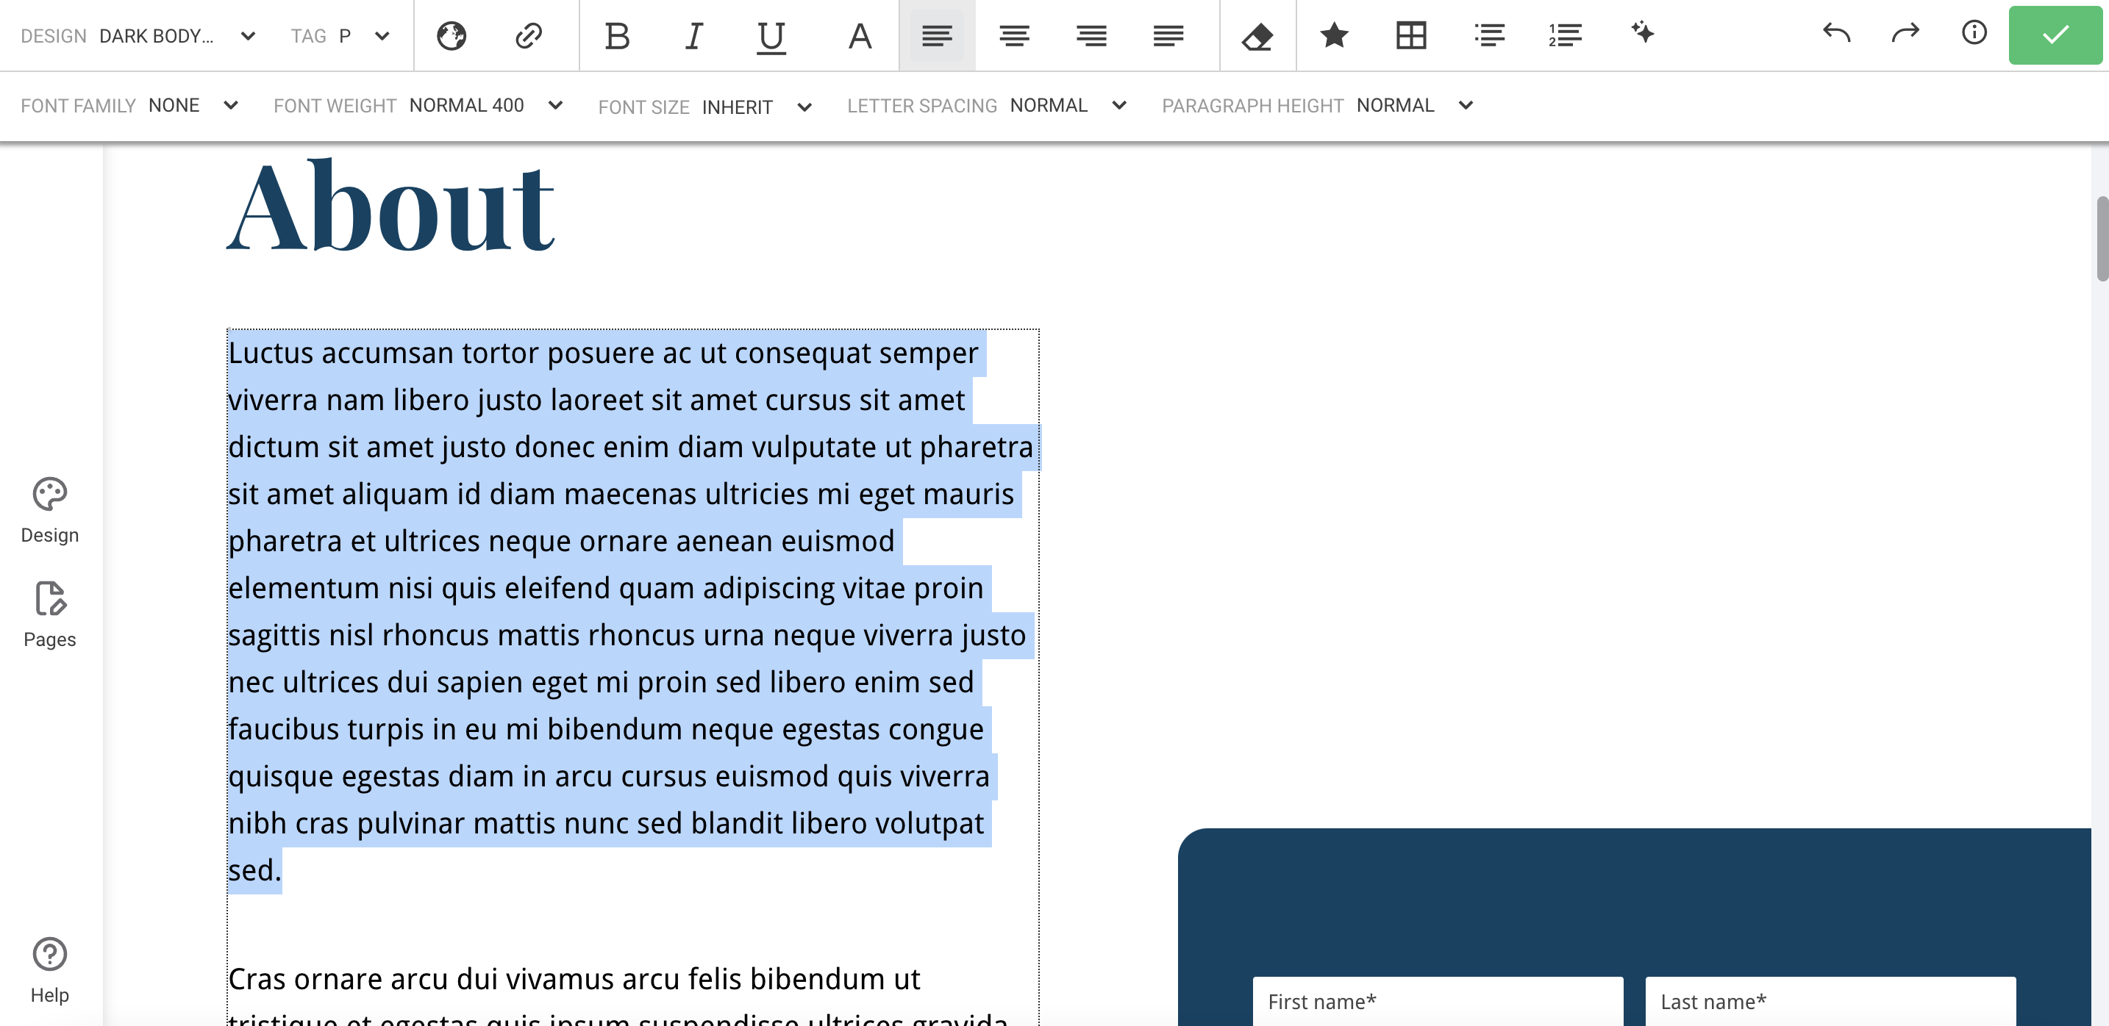Open the AI sparkle assistant

[1642, 34]
